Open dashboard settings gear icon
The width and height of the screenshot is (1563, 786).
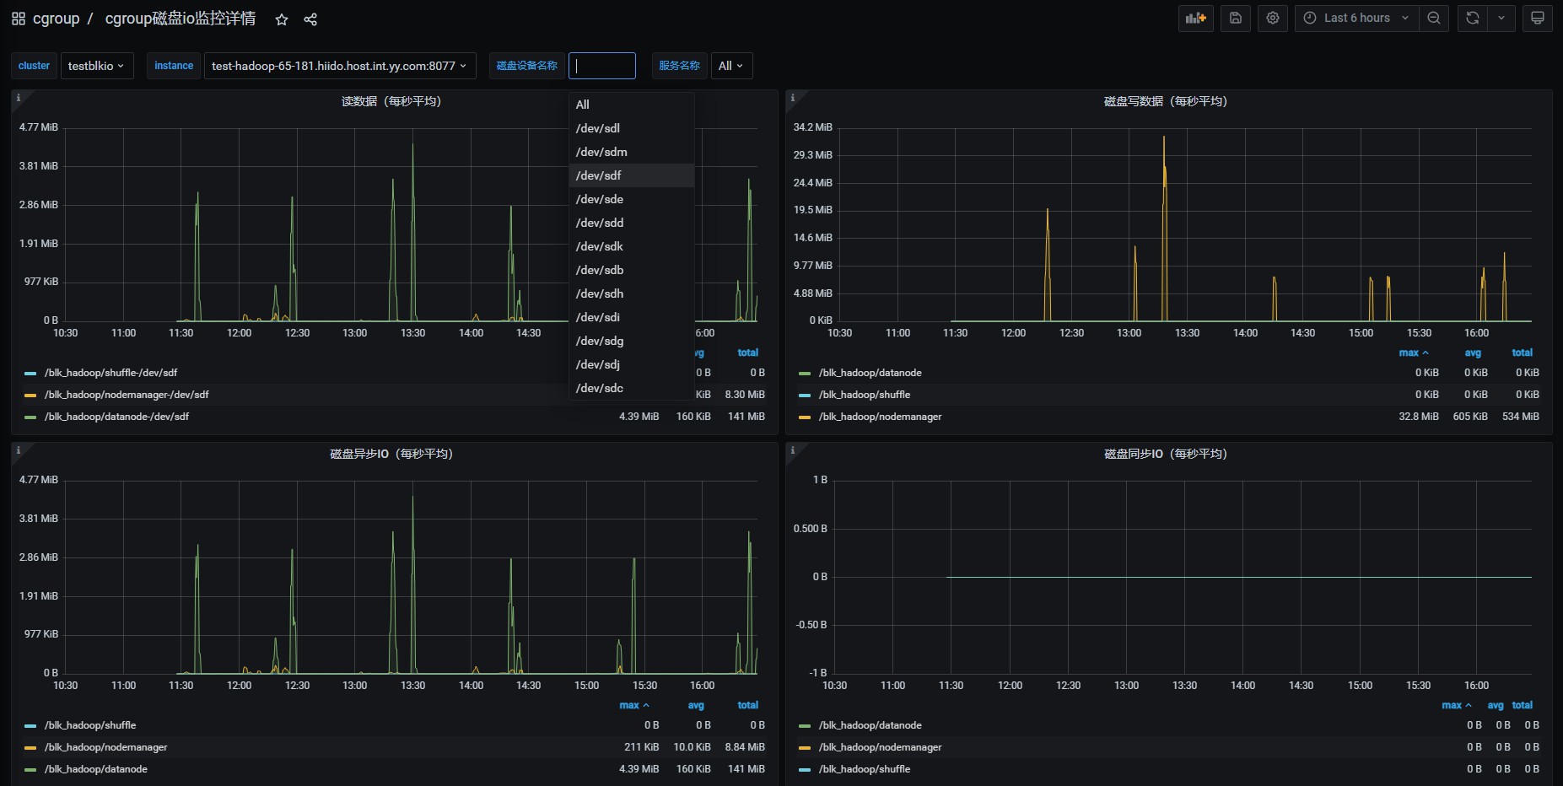coord(1273,18)
